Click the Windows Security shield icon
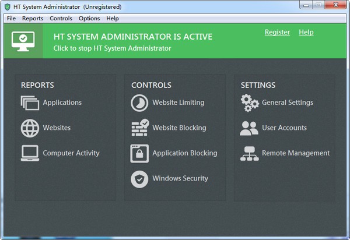 [139, 179]
